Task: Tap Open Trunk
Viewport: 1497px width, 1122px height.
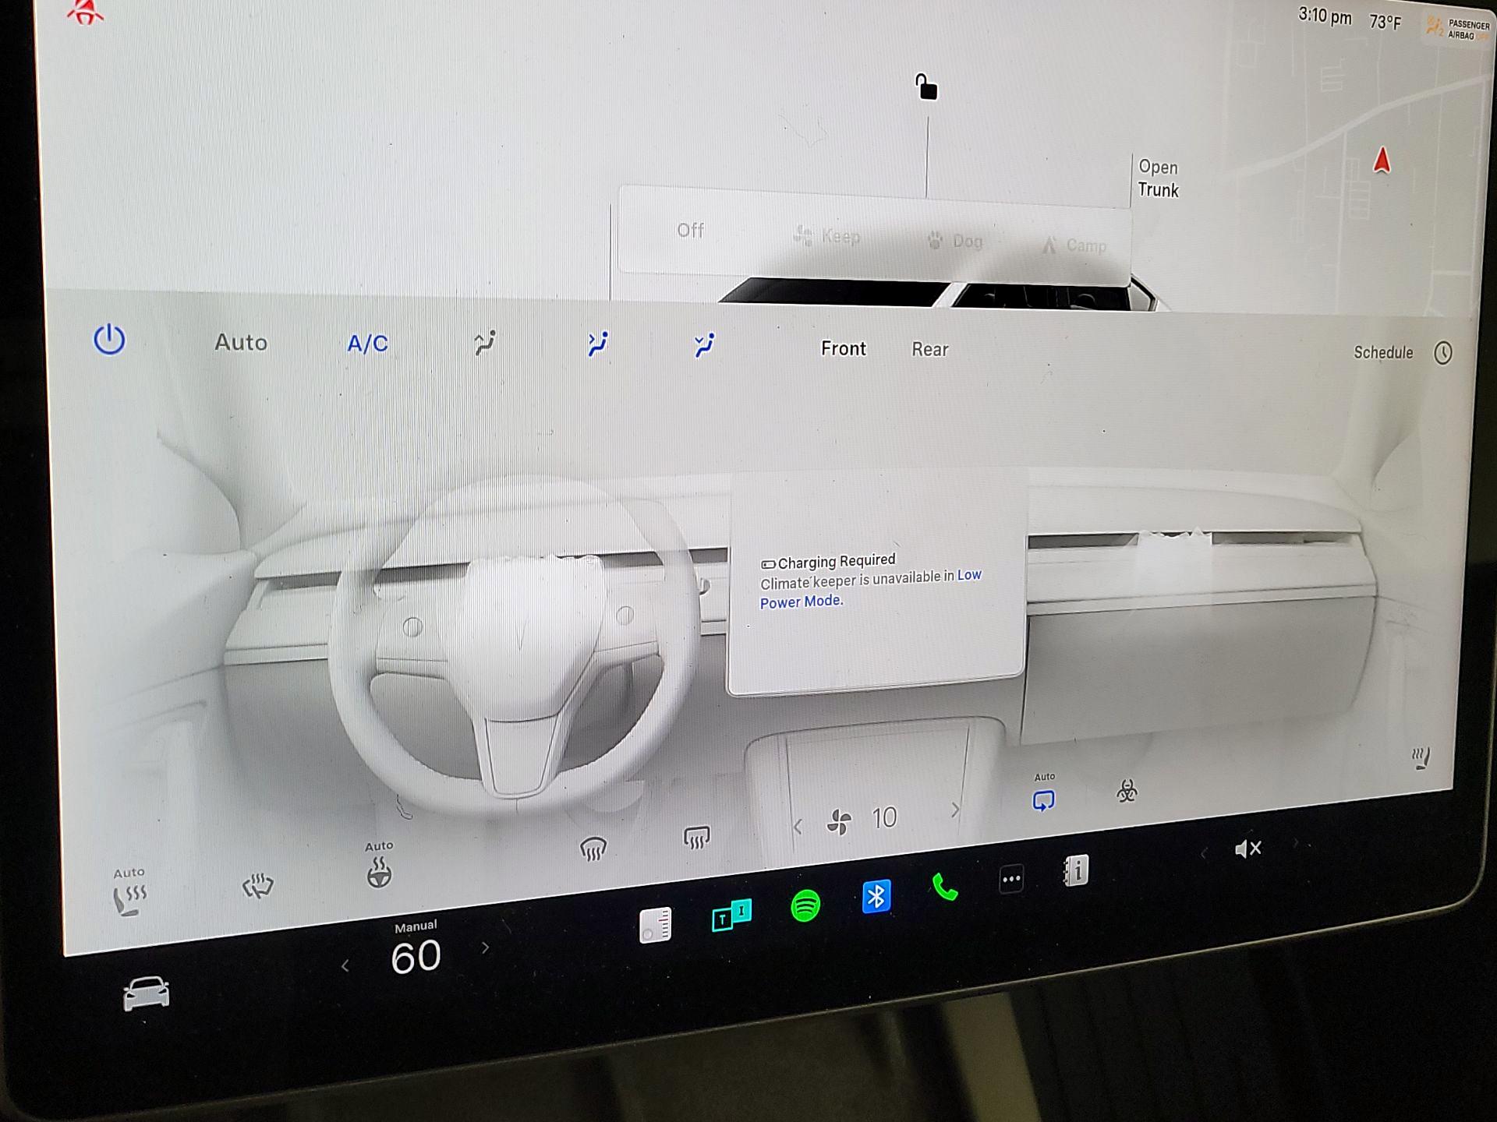Action: click(1158, 178)
